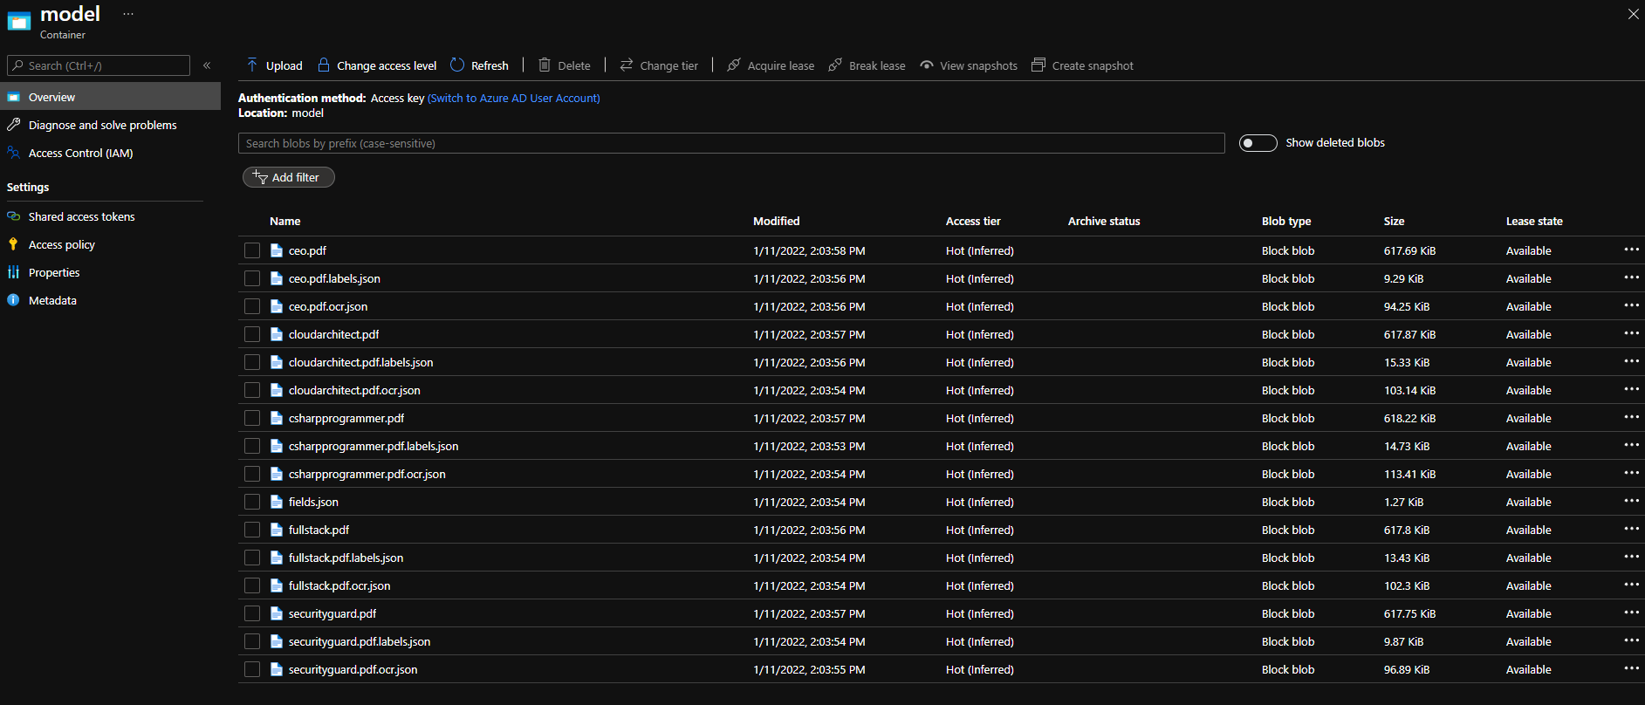Click the Create snapshot icon

[1038, 65]
